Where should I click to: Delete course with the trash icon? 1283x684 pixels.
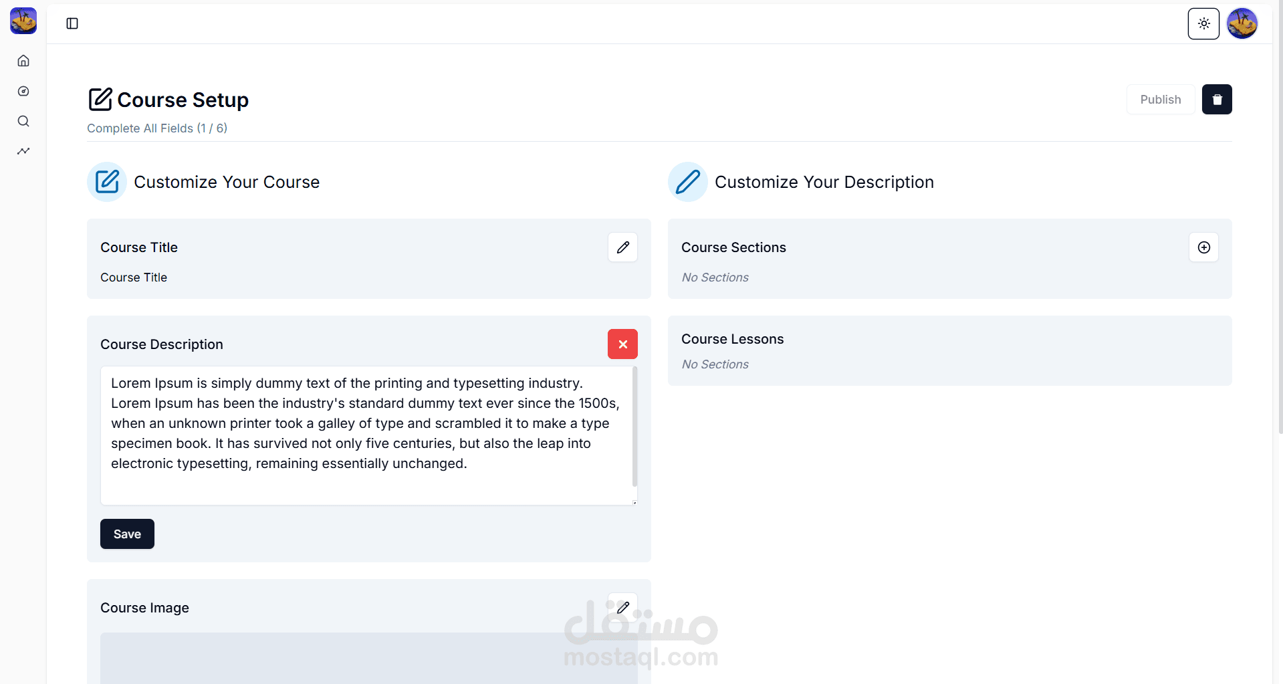(x=1217, y=100)
